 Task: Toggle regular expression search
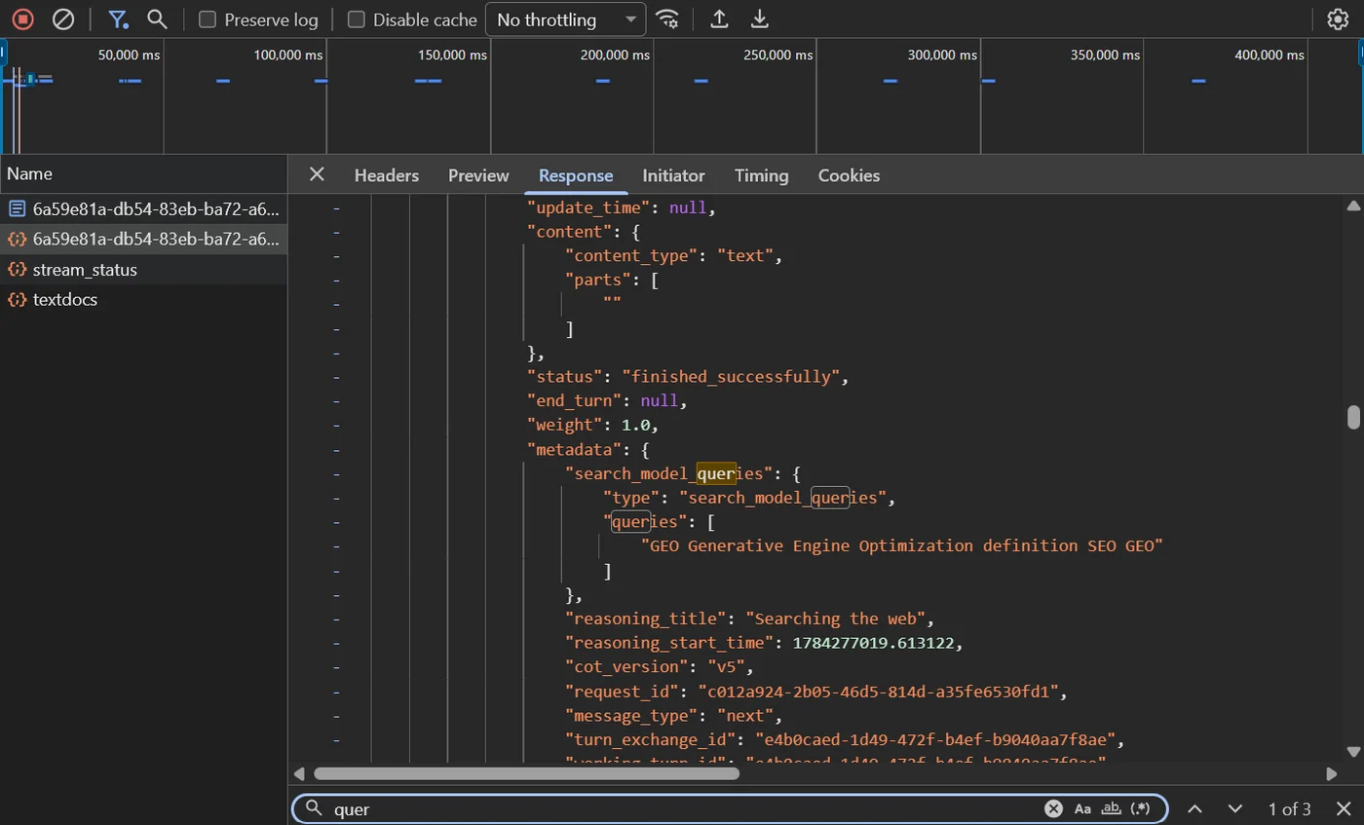click(x=1140, y=808)
